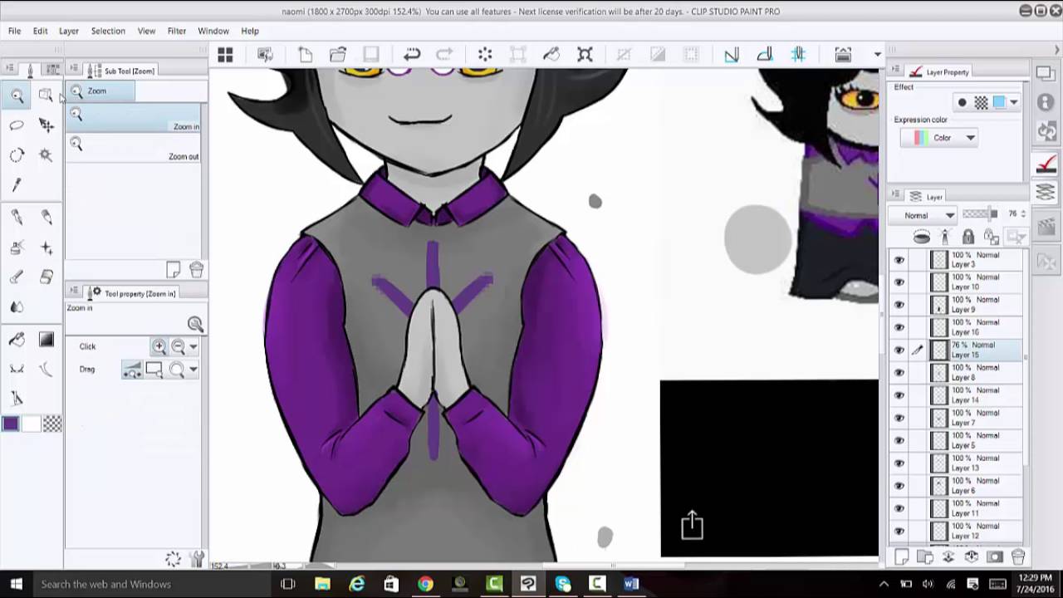Select the Gradient tool
The image size is (1063, 598).
click(x=47, y=340)
